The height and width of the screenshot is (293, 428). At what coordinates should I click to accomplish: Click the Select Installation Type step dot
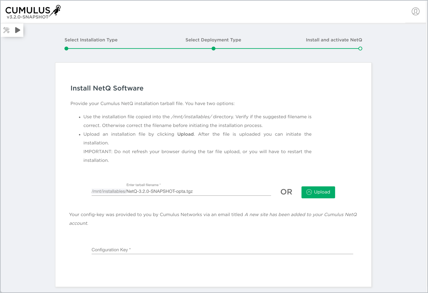click(66, 49)
